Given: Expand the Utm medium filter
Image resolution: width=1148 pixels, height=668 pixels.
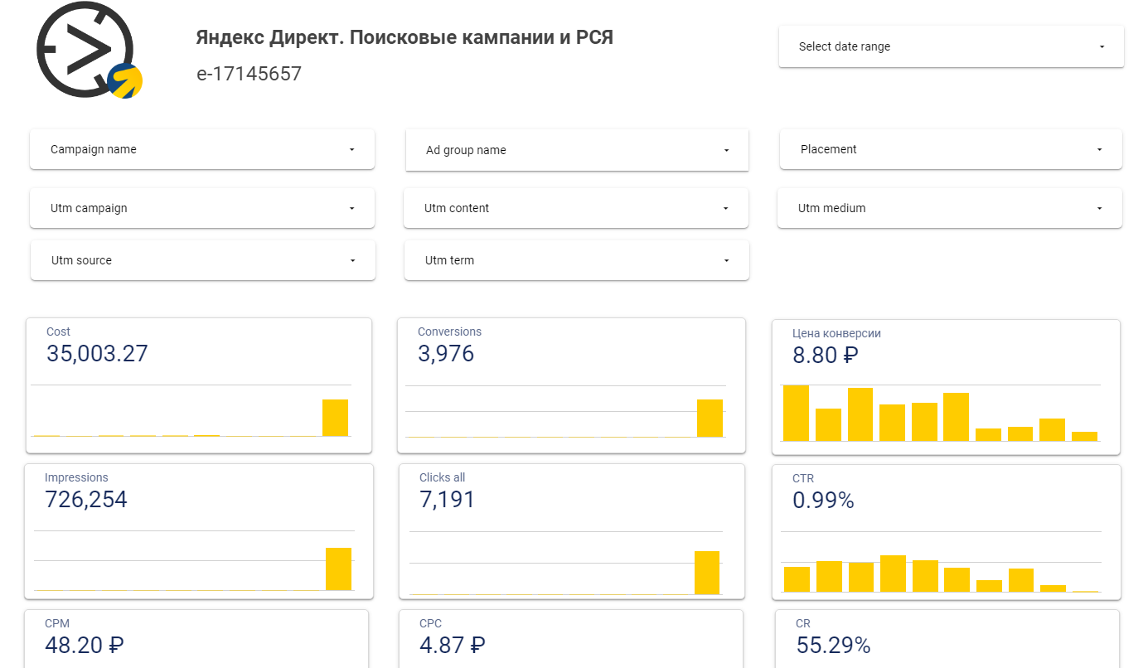Looking at the screenshot, I should click(950, 208).
